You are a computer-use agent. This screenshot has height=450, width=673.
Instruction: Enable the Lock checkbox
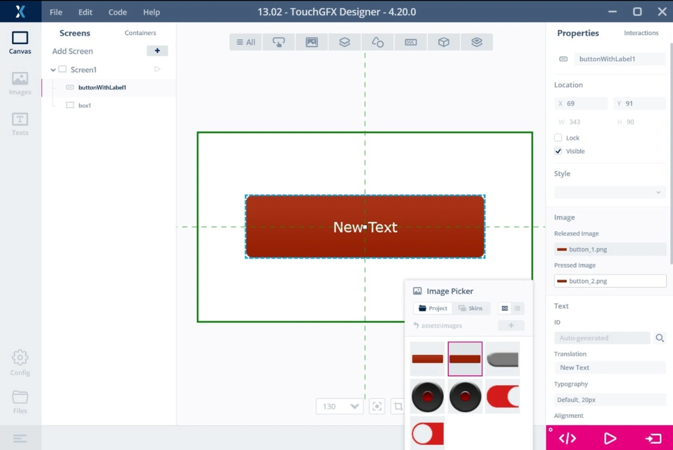[x=558, y=138]
